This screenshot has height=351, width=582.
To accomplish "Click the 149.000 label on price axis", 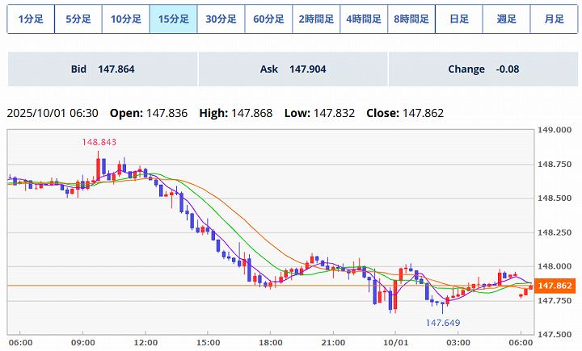I will pos(555,130).
